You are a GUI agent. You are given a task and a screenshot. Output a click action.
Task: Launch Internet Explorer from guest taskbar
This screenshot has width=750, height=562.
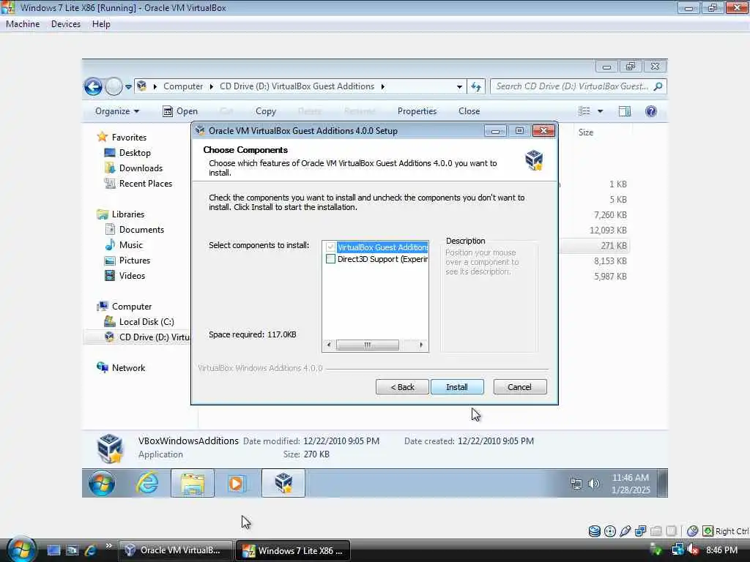click(x=146, y=483)
